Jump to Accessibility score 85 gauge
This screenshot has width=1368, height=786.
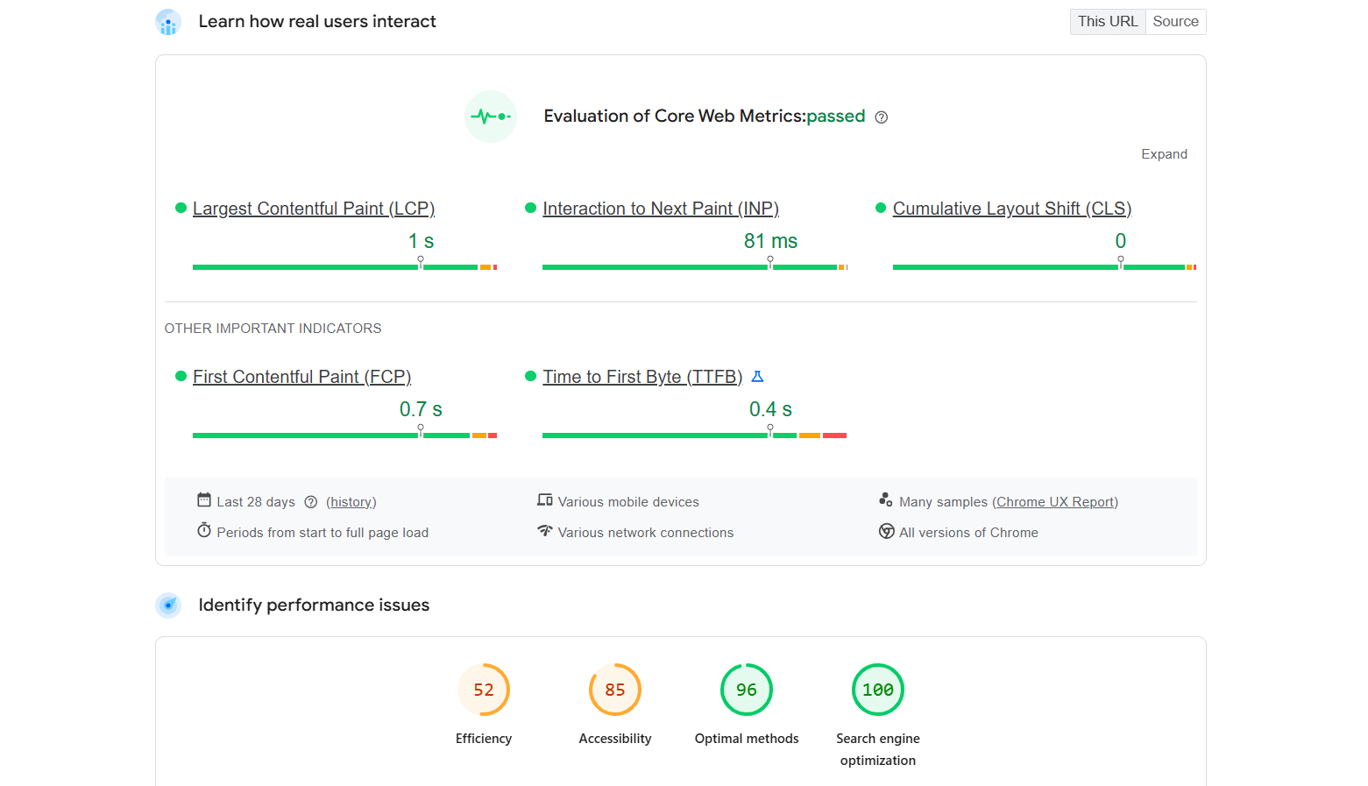coord(615,690)
